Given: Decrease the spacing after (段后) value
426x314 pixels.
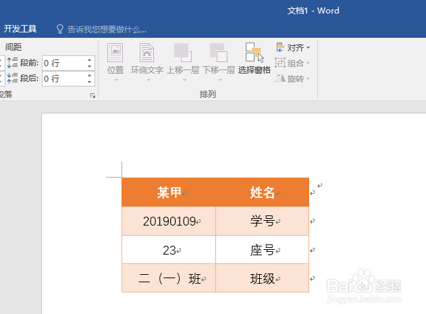Looking at the screenshot, I should pos(89,82).
